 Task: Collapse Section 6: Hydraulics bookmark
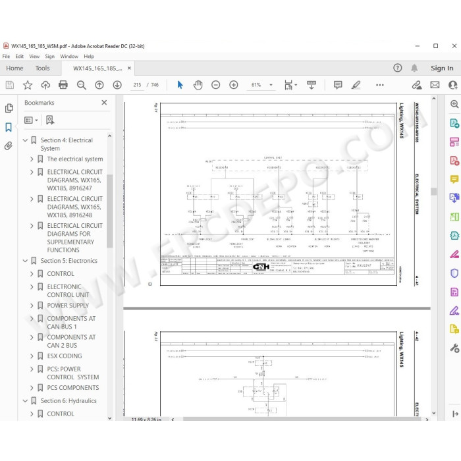(25, 400)
